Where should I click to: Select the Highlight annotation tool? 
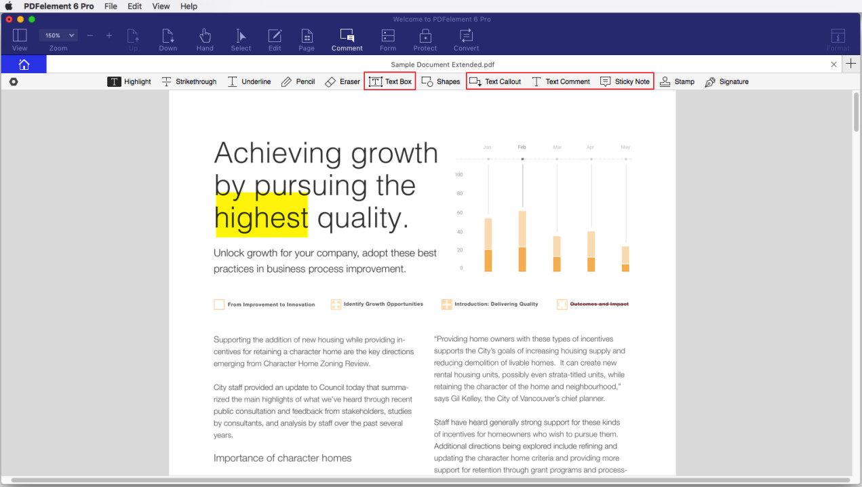[130, 81]
